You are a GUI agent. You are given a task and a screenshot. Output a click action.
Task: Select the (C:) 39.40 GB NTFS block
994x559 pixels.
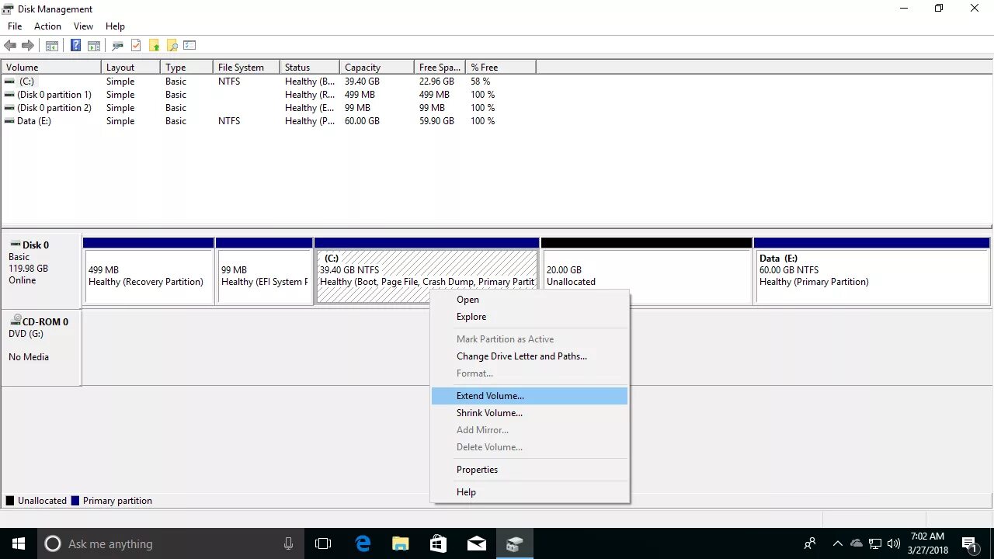tap(426, 269)
